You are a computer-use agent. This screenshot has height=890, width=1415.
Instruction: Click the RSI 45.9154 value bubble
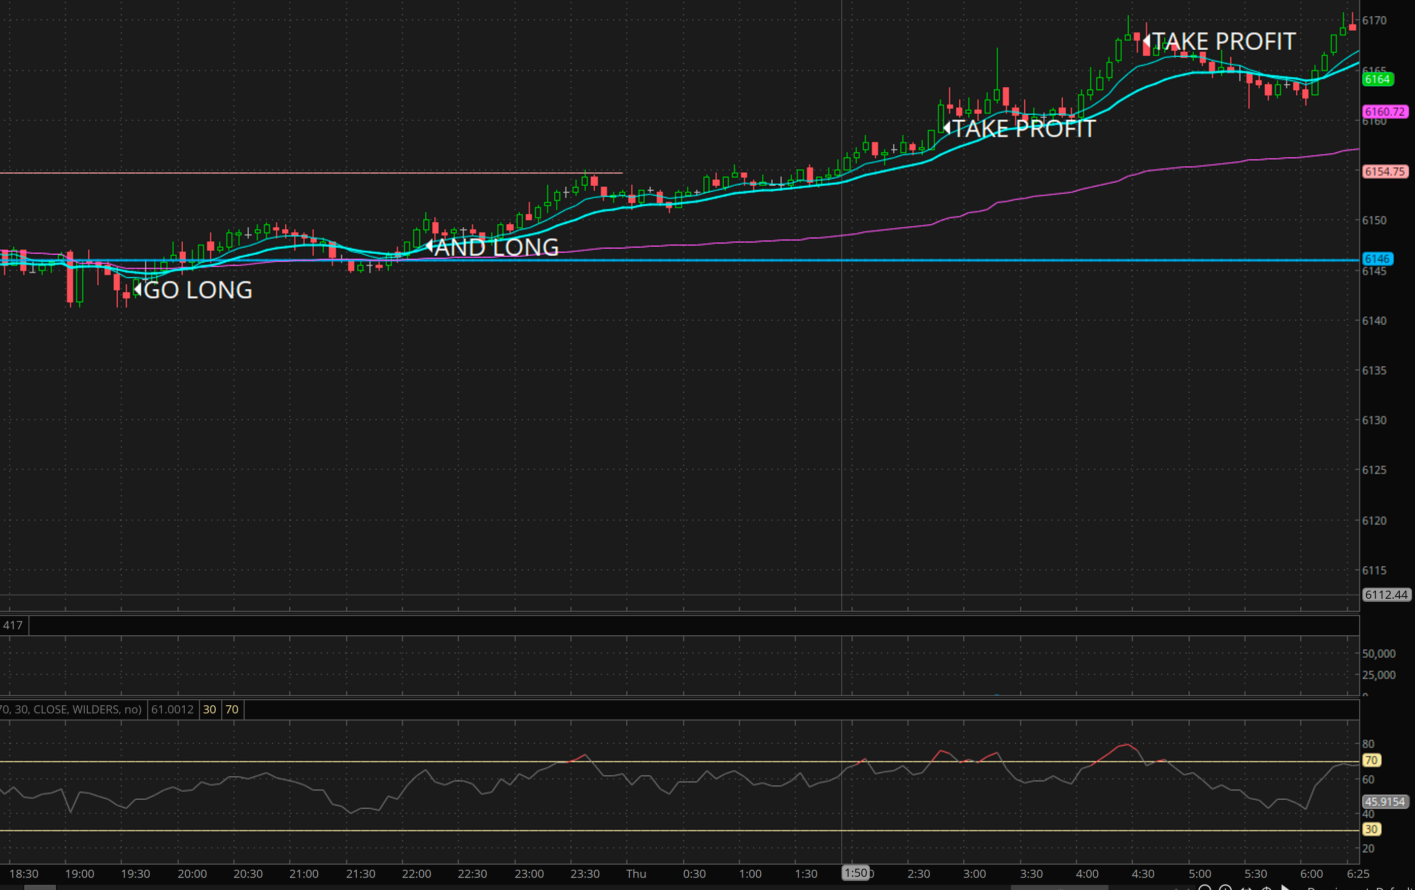(x=1385, y=802)
